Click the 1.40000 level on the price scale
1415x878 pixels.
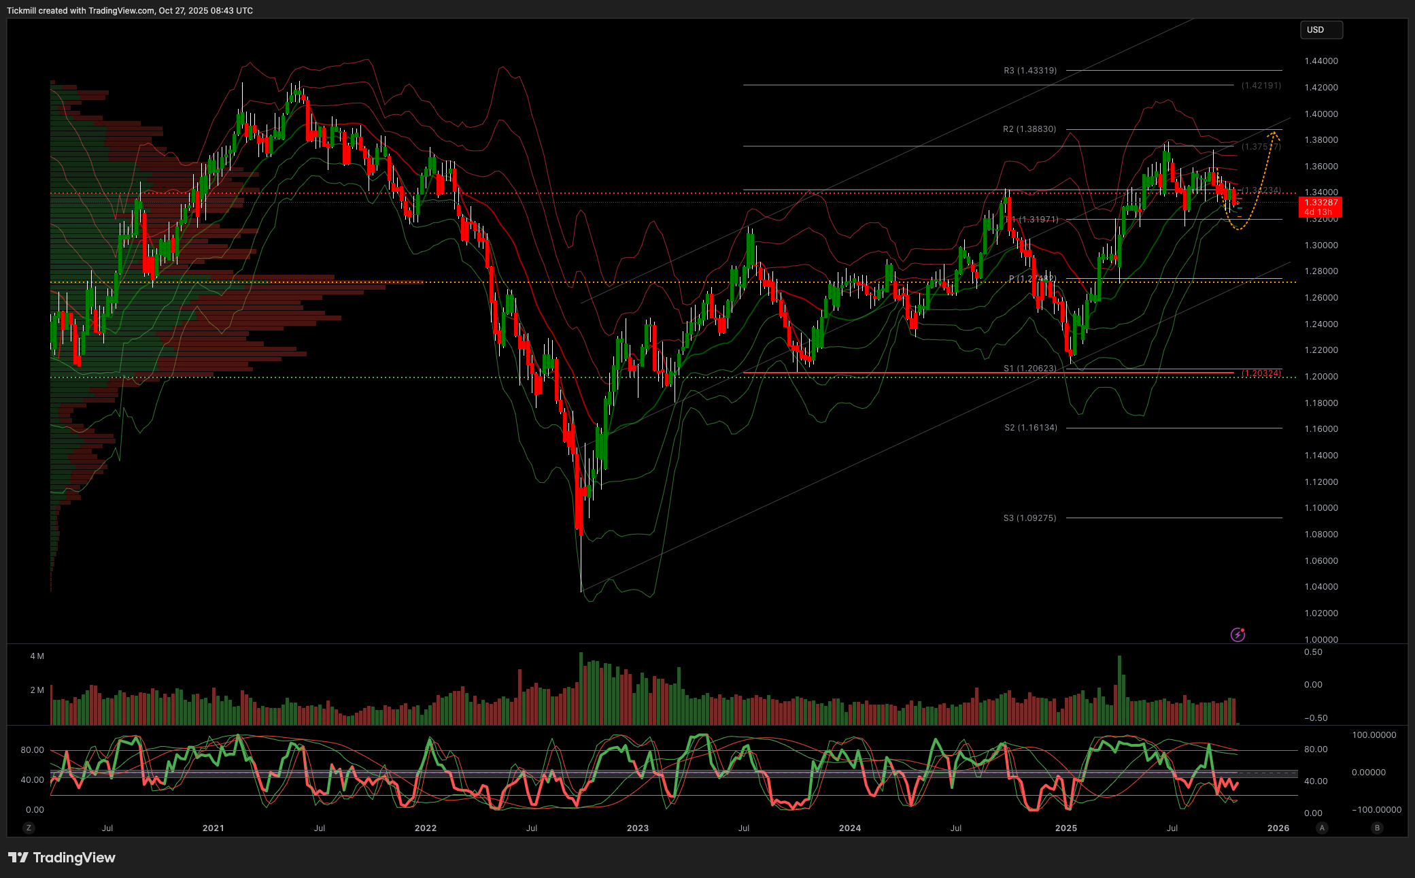pos(1320,114)
